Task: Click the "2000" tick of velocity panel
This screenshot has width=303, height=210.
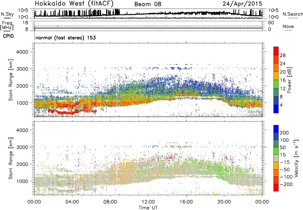Action: [x=22, y=164]
